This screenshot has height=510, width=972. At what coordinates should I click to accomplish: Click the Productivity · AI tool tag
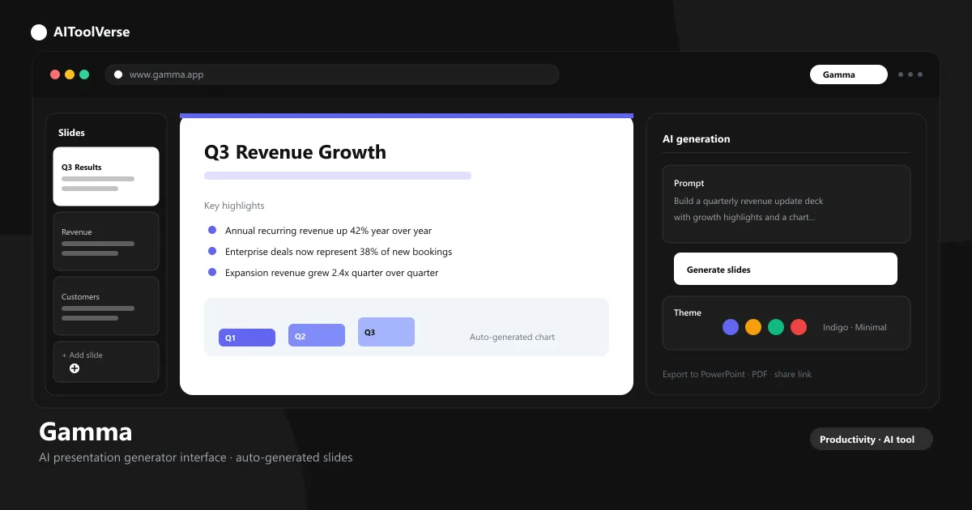click(872, 439)
